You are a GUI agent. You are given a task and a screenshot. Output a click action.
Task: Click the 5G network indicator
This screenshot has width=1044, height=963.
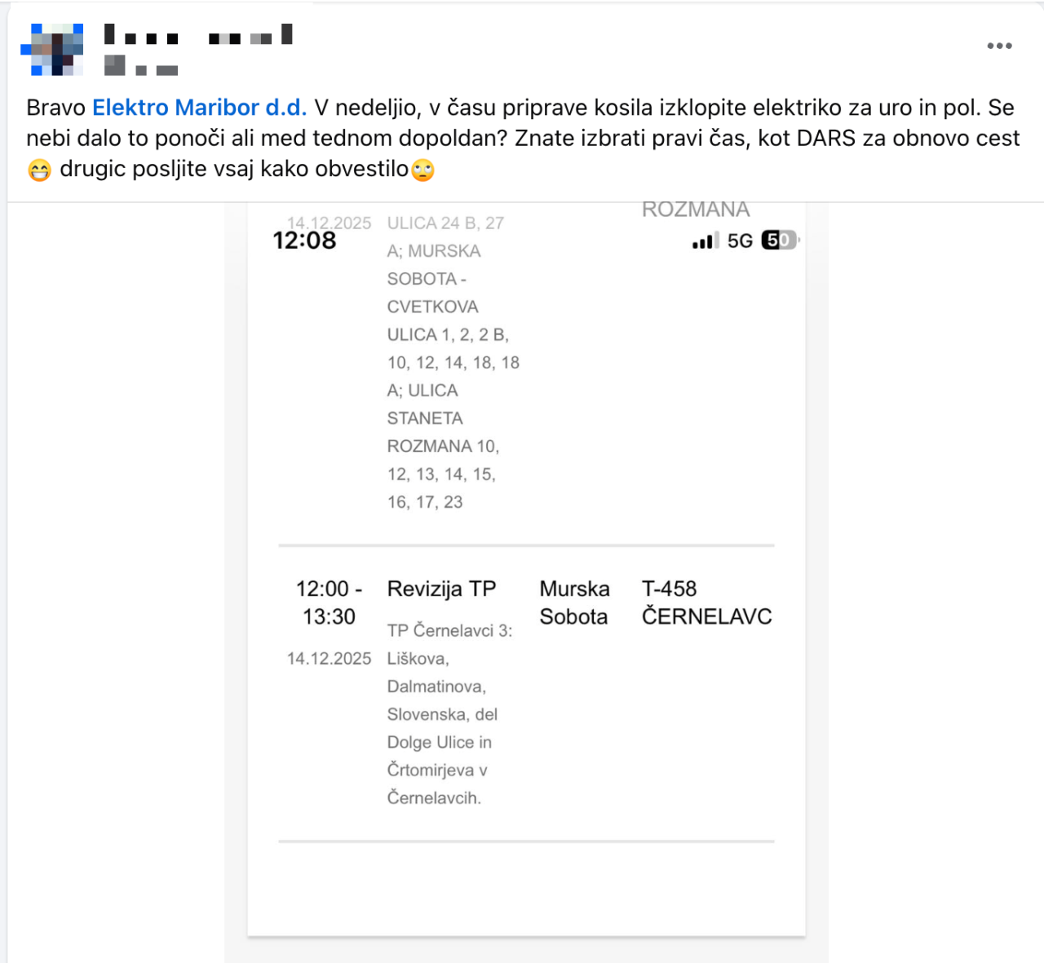[x=740, y=241]
